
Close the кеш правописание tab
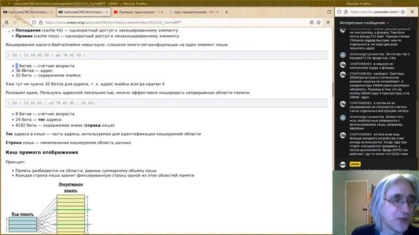point(217,12)
